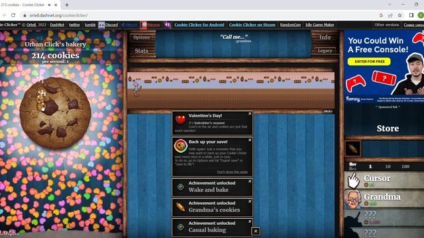Screen dimensions: 424x238
Task: Open the DashNet link
Action: [x=57, y=25]
